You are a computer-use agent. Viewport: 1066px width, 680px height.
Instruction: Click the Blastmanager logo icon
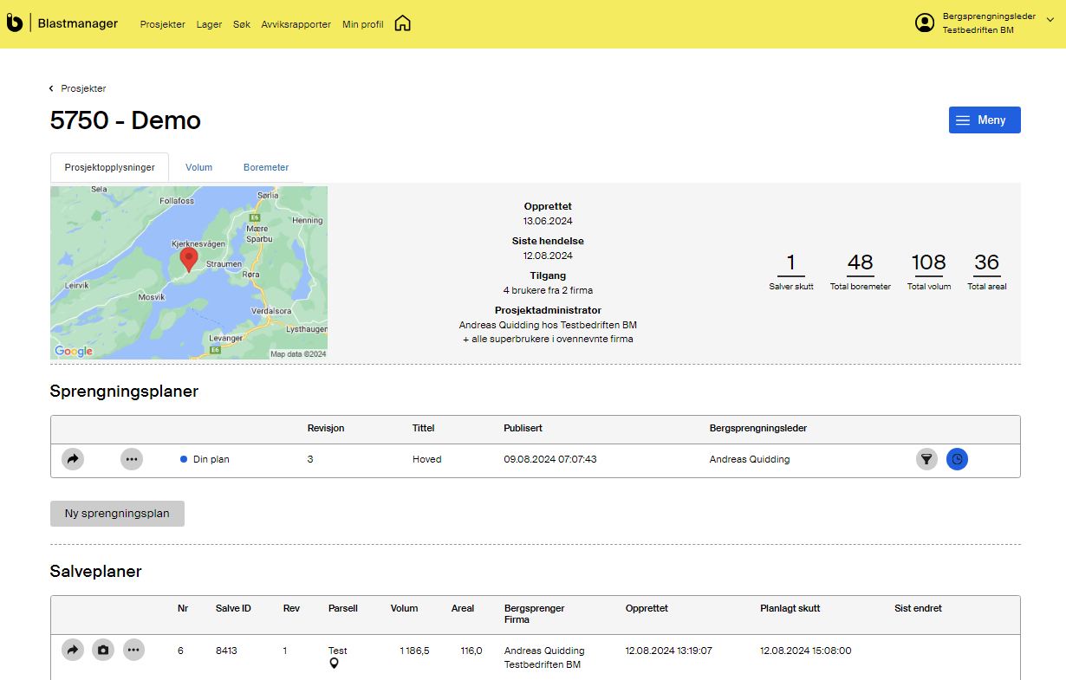point(15,23)
